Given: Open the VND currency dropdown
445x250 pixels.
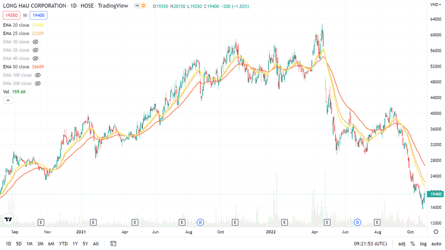Looking at the screenshot, I should pos(436,5).
